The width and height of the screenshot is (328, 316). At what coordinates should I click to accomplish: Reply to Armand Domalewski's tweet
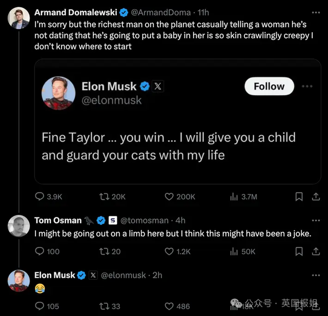pyautogui.click(x=39, y=196)
